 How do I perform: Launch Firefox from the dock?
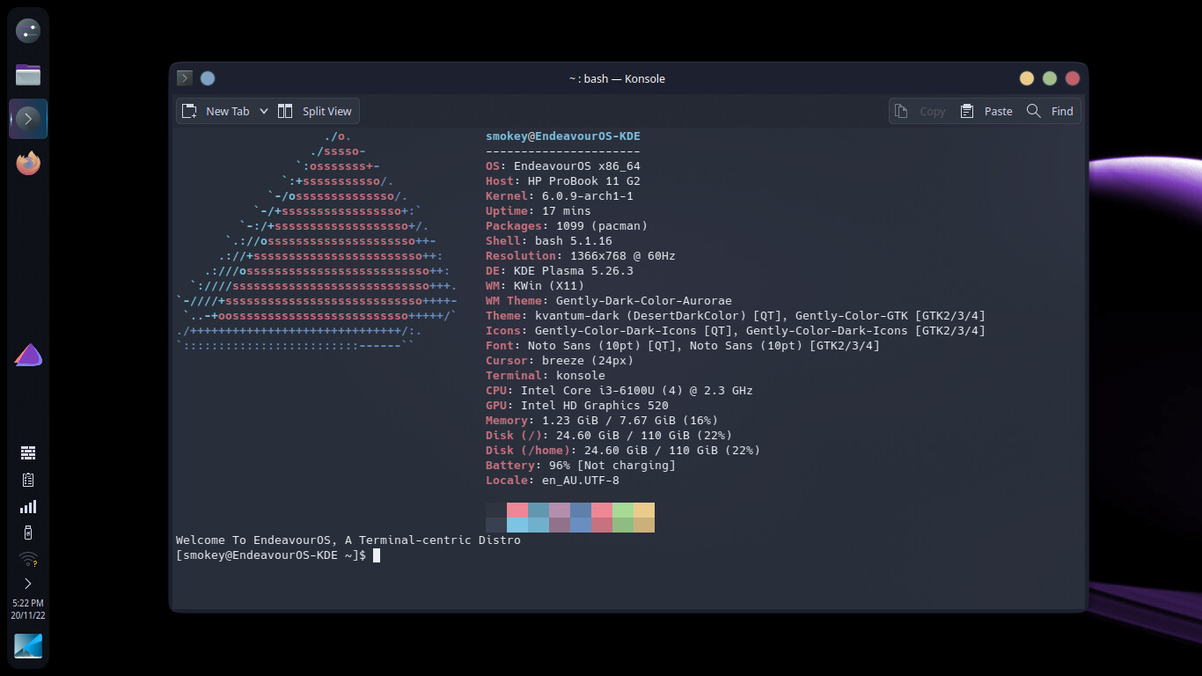tap(28, 163)
